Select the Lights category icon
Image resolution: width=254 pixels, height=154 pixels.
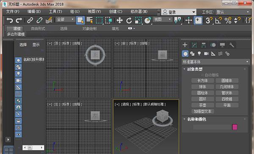(x=199, y=54)
